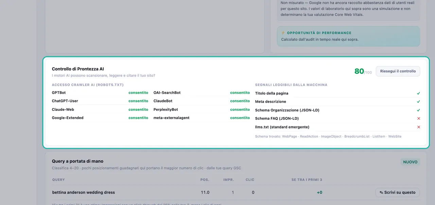
Task: Click the Accesso Crawler AI (robots.txt) section title
Action: [88, 85]
